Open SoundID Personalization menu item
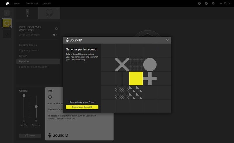234x143 pixels. pyautogui.click(x=33, y=67)
